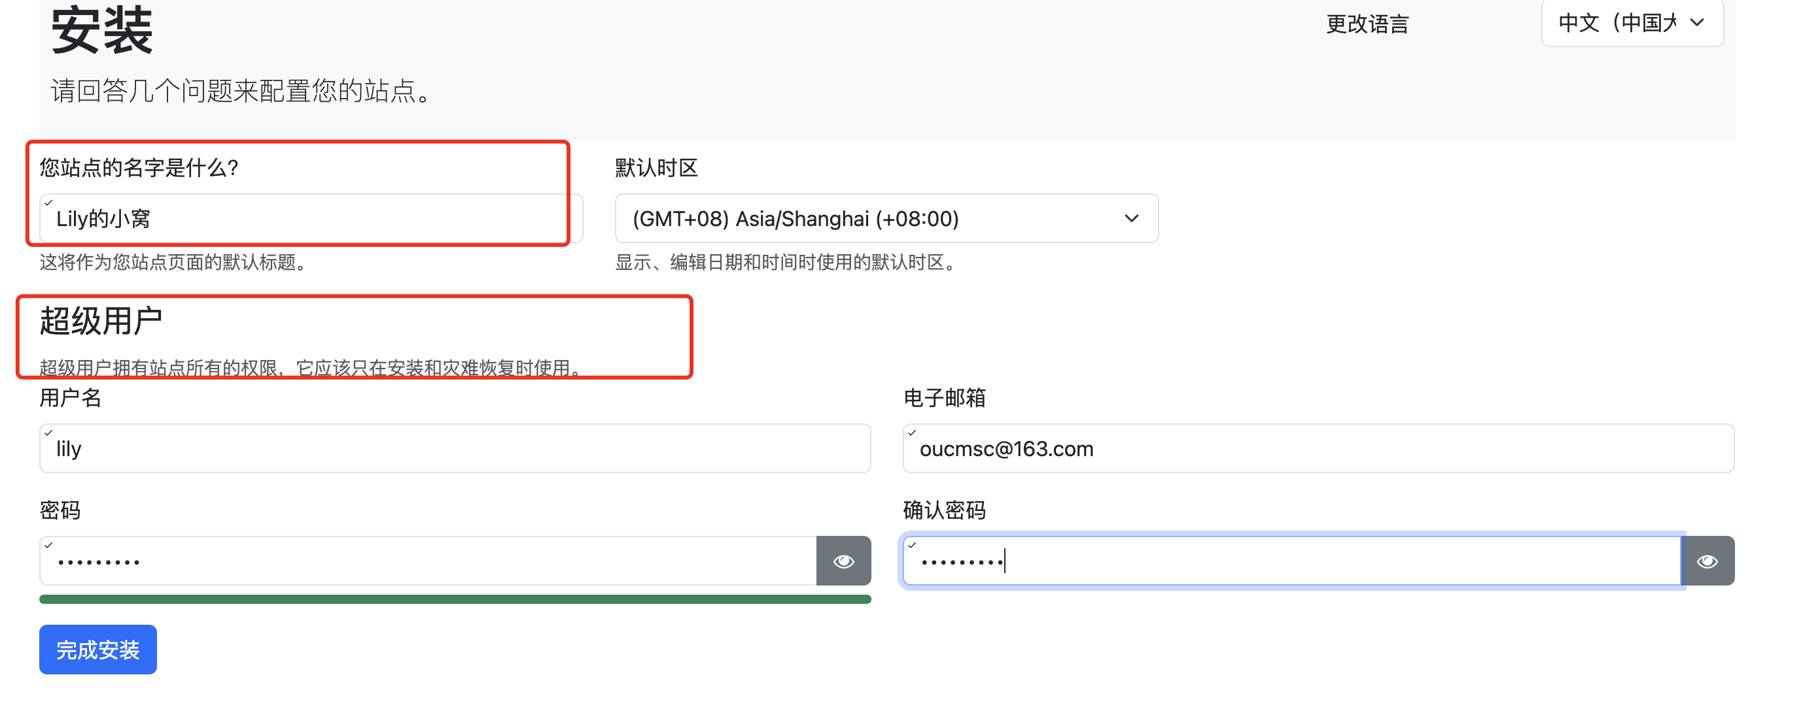
Task: Click checkmark icon in the 确认密码 field
Action: [912, 545]
